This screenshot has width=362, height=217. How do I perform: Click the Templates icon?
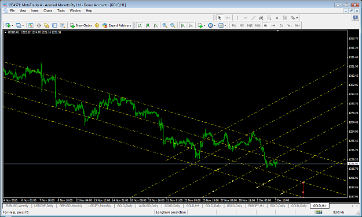click(x=221, y=25)
